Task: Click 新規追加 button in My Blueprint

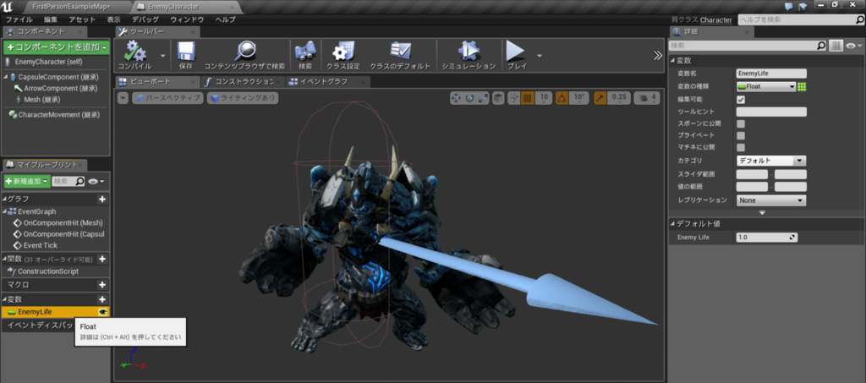Action: pos(26,181)
